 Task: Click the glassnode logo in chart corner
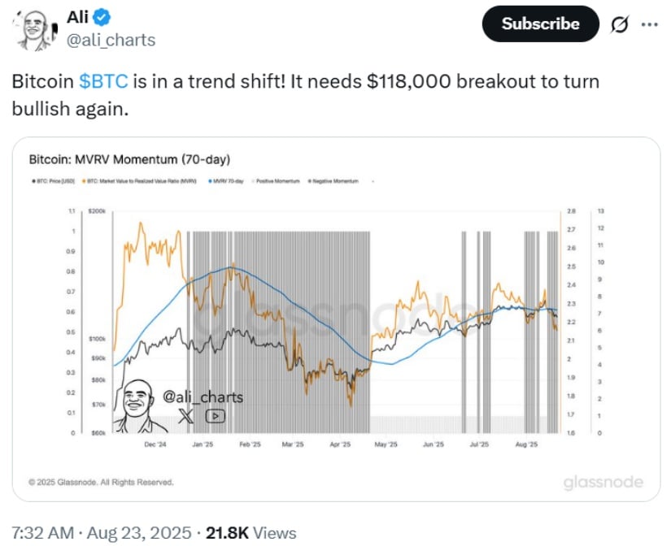pyautogui.click(x=603, y=483)
